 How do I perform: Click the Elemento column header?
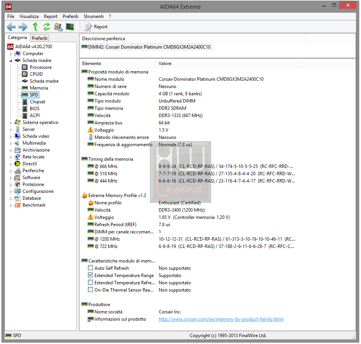point(118,64)
